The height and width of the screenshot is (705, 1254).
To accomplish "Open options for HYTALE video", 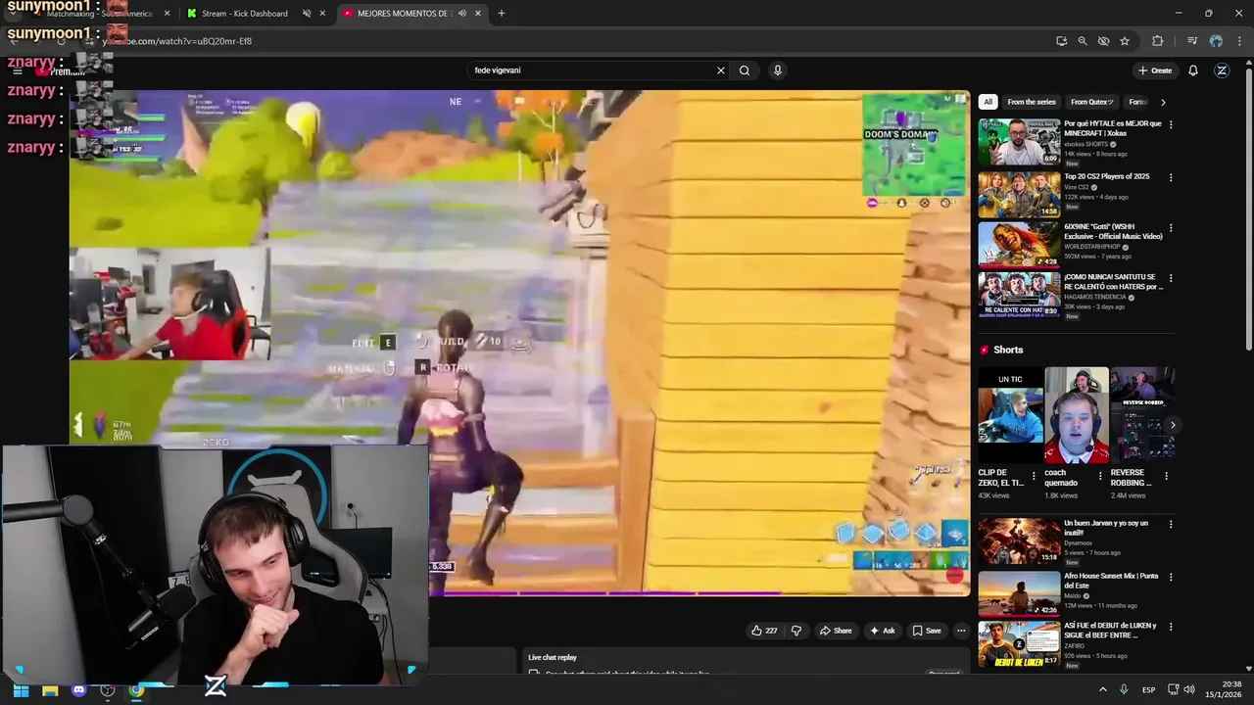I will coord(1171,125).
